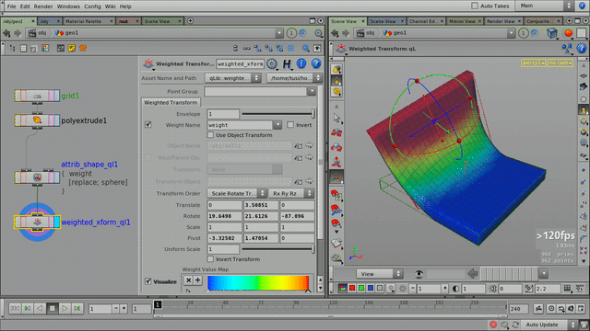Screen dimensions: 590x331
Task: Open the Transform Order dropdown
Action: tap(237, 193)
